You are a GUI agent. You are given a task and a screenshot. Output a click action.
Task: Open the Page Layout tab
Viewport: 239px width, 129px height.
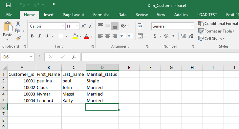tap(73, 15)
